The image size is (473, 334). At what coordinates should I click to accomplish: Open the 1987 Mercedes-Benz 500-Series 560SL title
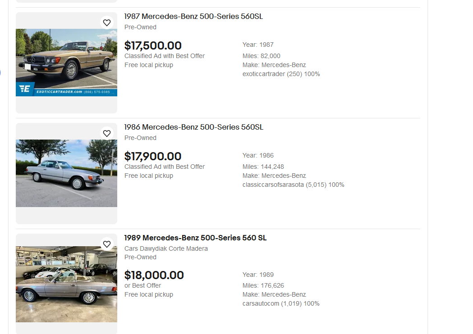click(x=193, y=17)
